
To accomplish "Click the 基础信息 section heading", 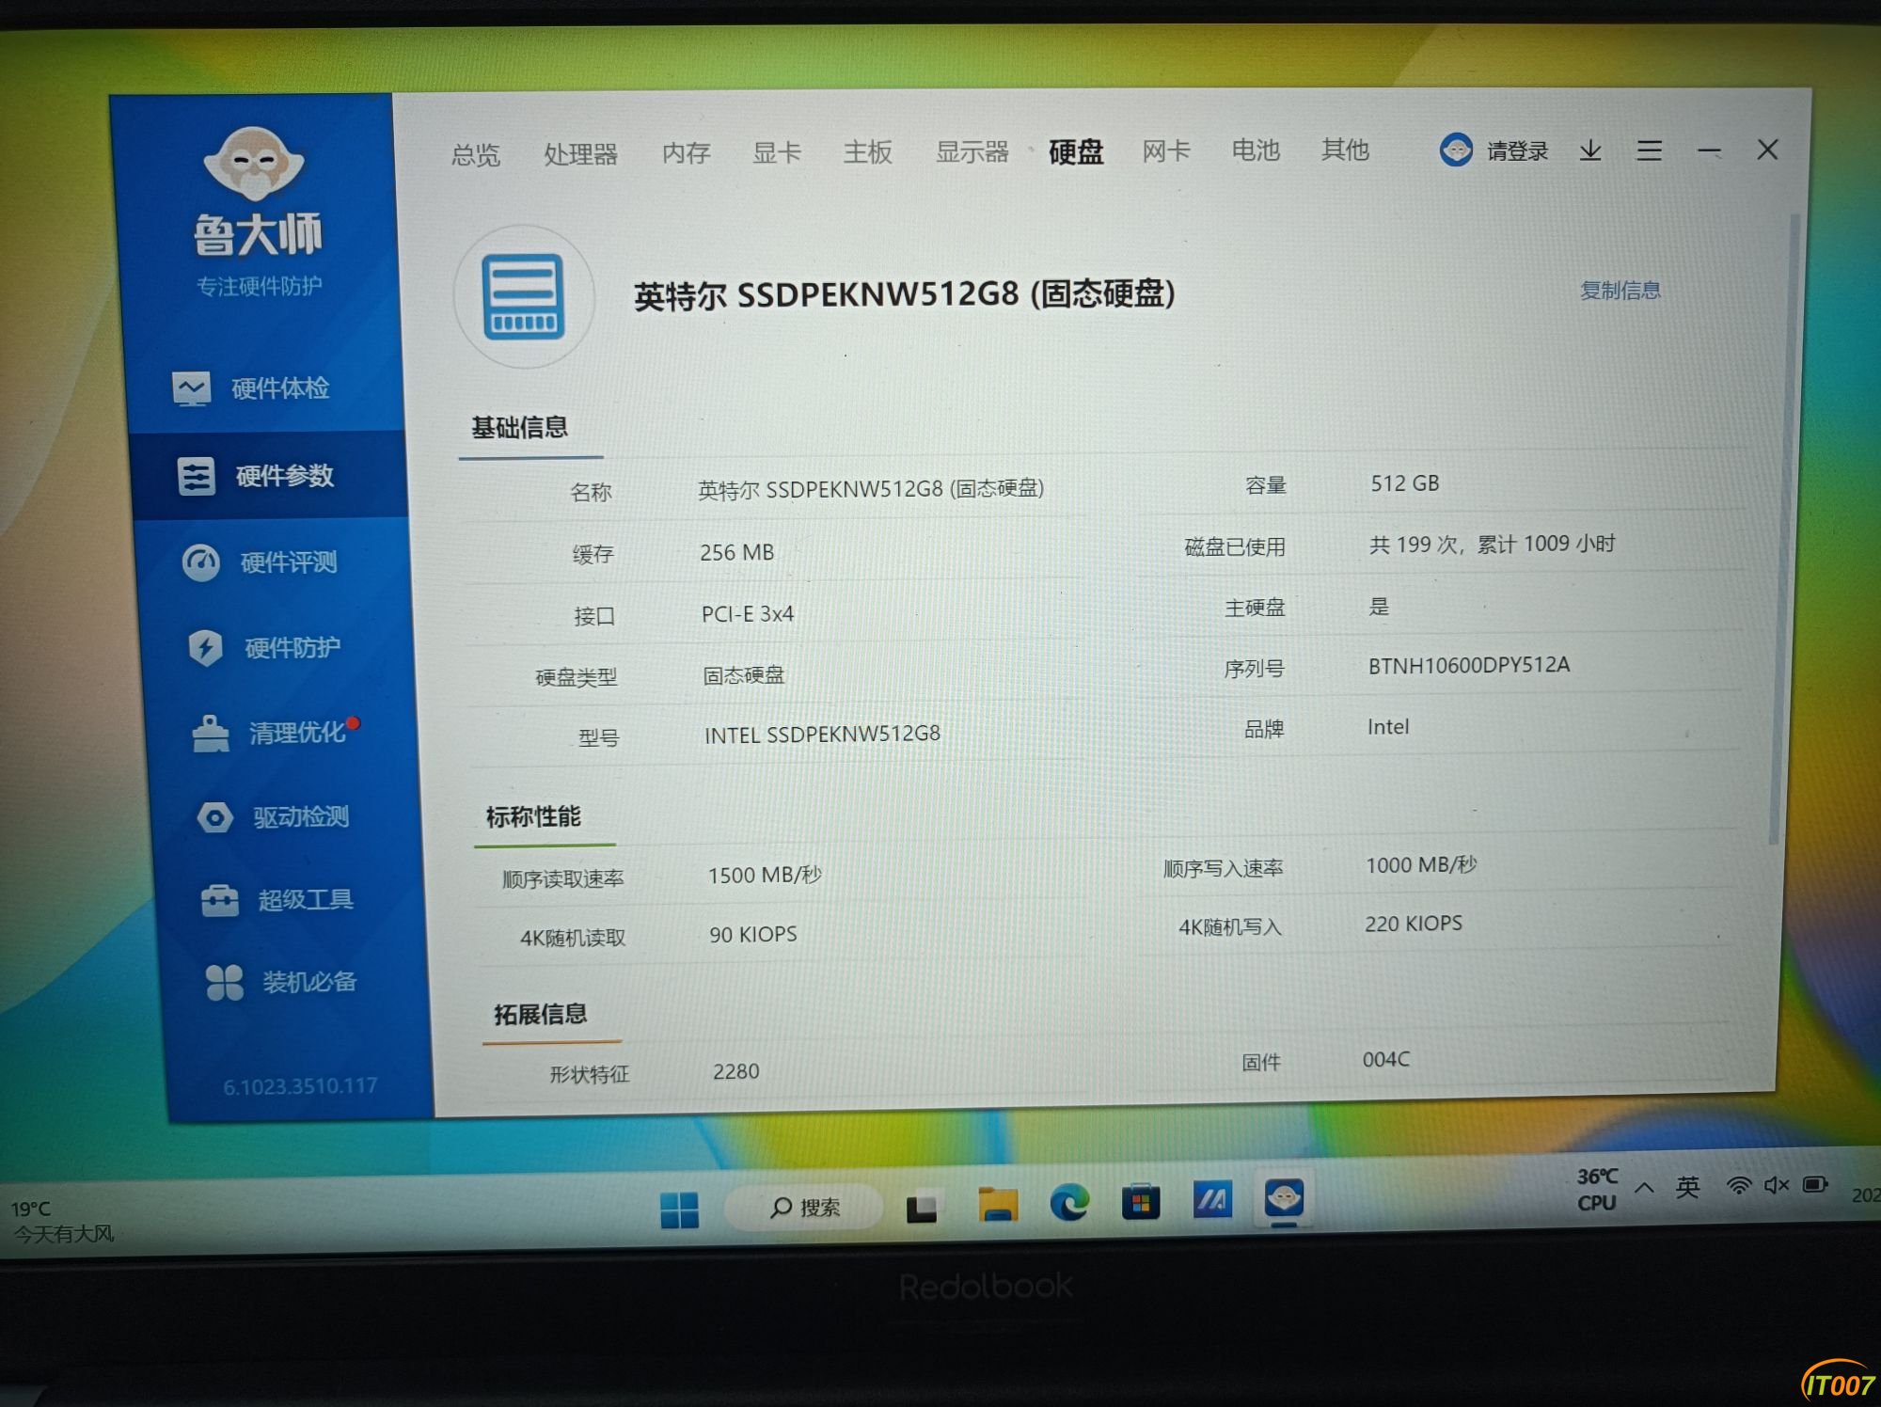I will [x=519, y=429].
